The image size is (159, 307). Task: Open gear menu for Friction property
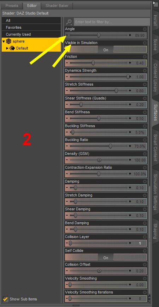point(145,57)
